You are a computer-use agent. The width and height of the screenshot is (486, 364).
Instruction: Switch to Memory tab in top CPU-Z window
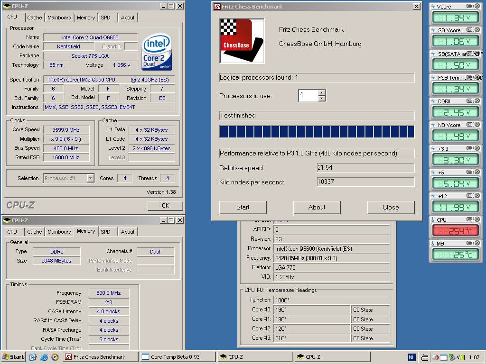(x=86, y=18)
